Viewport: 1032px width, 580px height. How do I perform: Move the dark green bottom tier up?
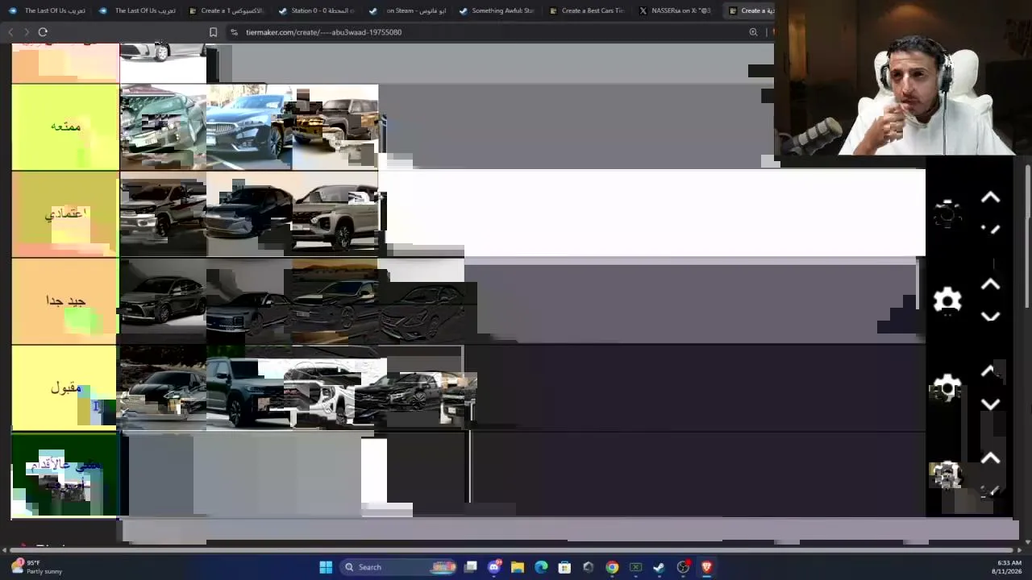pyautogui.click(x=991, y=459)
